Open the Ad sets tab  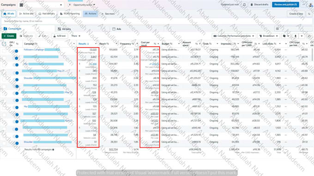[x=64, y=29]
